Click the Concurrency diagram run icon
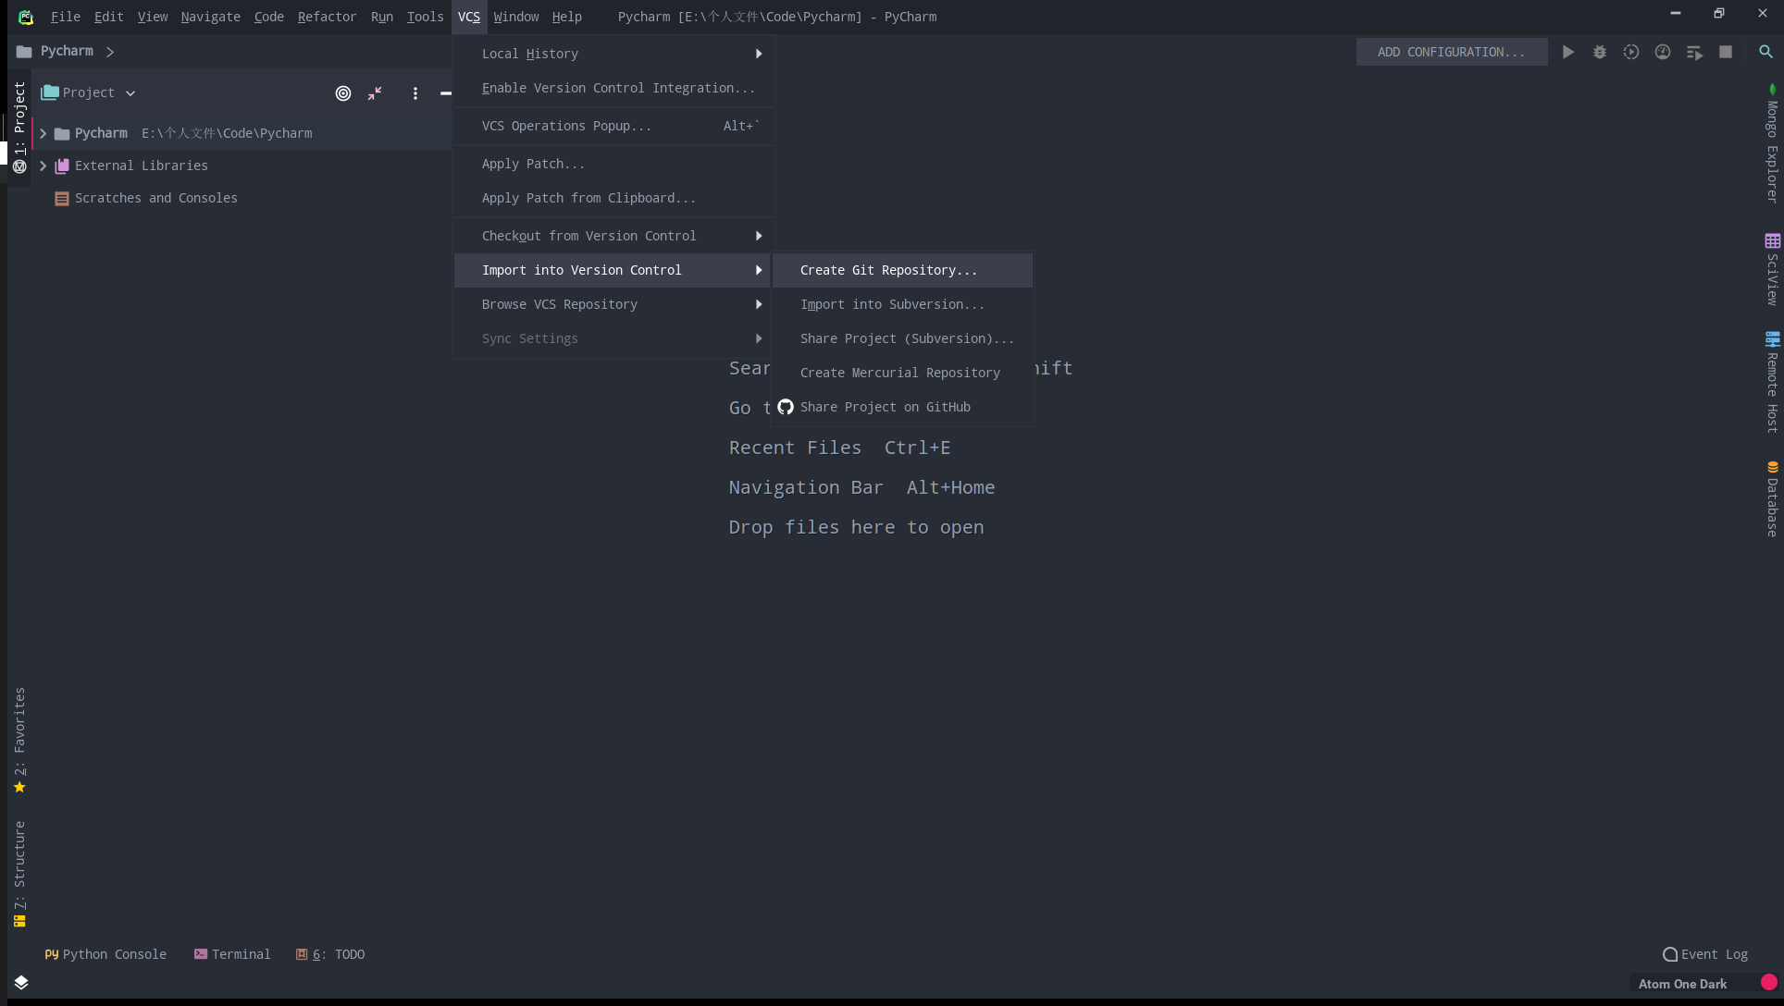 [1694, 52]
